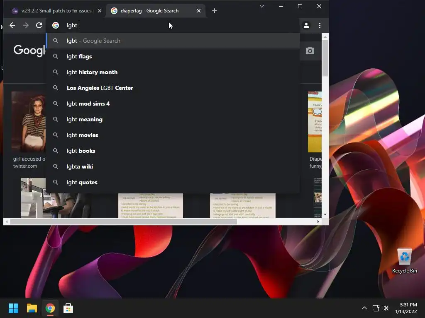Click the browser forward arrow

click(x=26, y=25)
